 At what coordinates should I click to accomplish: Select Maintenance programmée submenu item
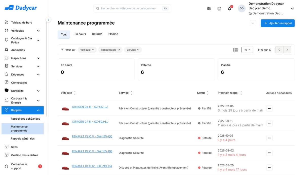tap(23, 128)
